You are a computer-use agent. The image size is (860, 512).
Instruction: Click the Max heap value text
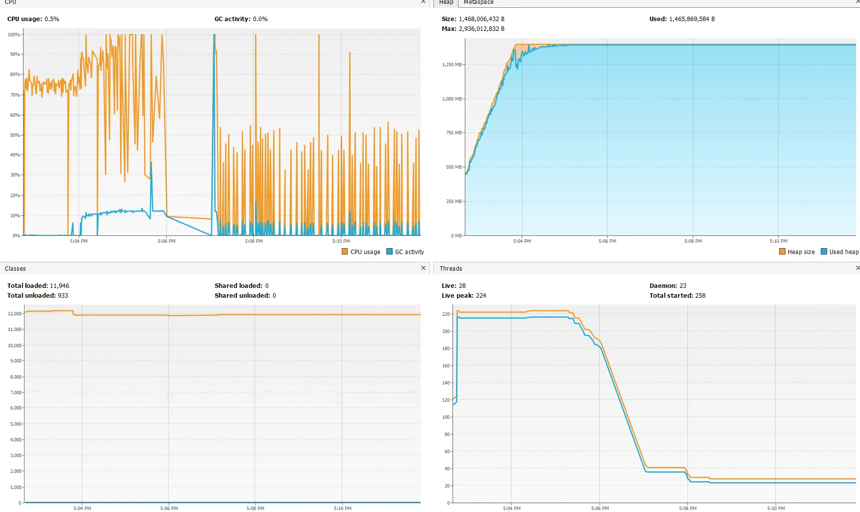point(481,29)
